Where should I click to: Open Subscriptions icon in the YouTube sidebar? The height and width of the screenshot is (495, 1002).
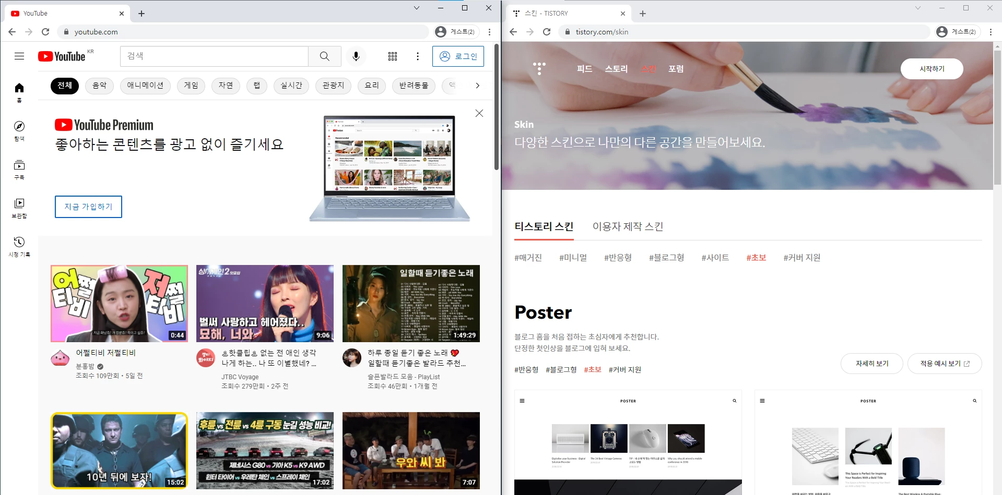[19, 170]
